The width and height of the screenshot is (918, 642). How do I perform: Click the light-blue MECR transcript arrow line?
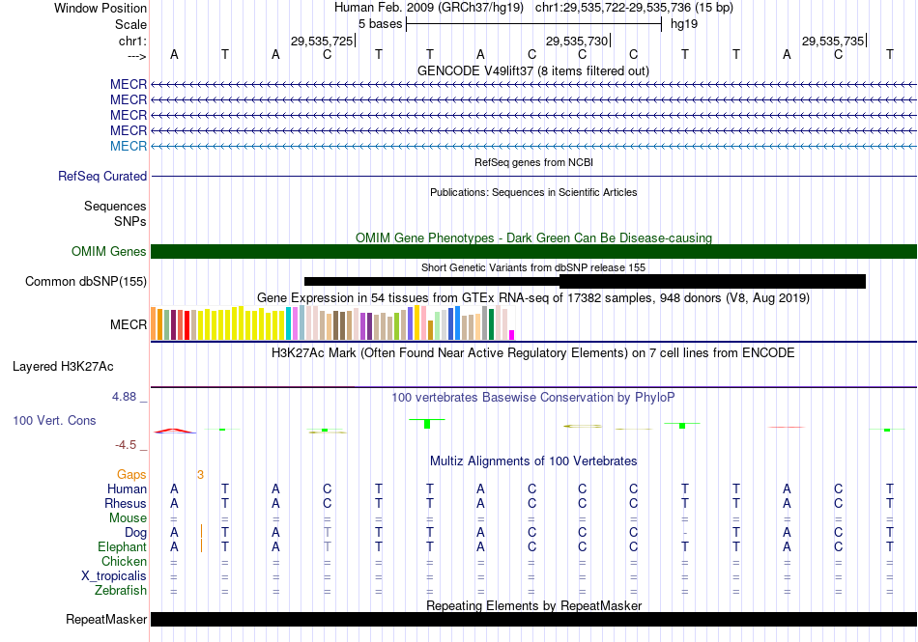(533, 146)
